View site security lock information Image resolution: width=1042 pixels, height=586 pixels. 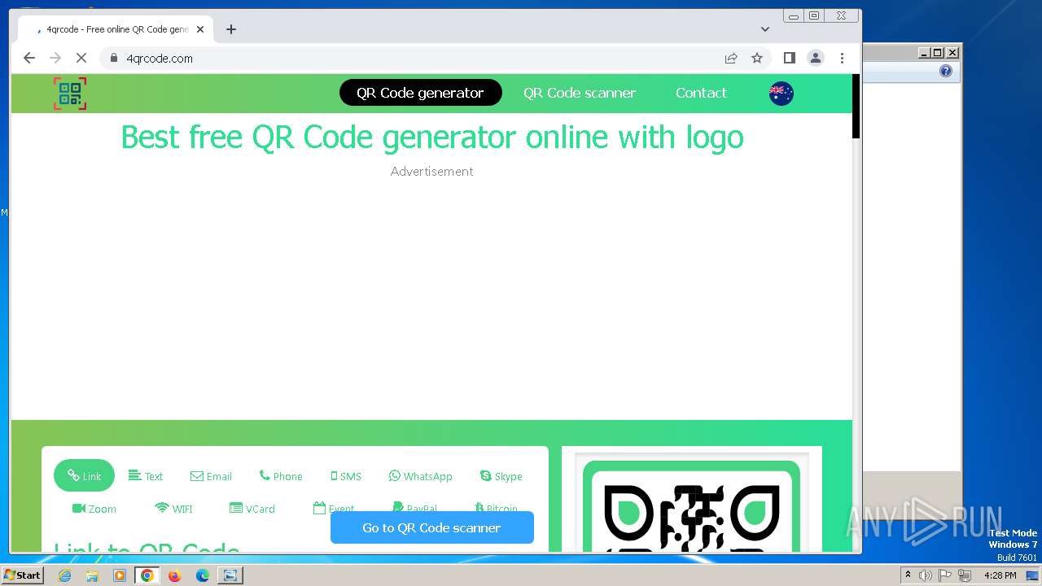pyautogui.click(x=113, y=58)
